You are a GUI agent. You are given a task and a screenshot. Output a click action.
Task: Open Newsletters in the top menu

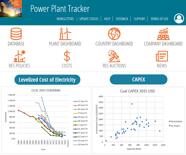tap(65, 19)
